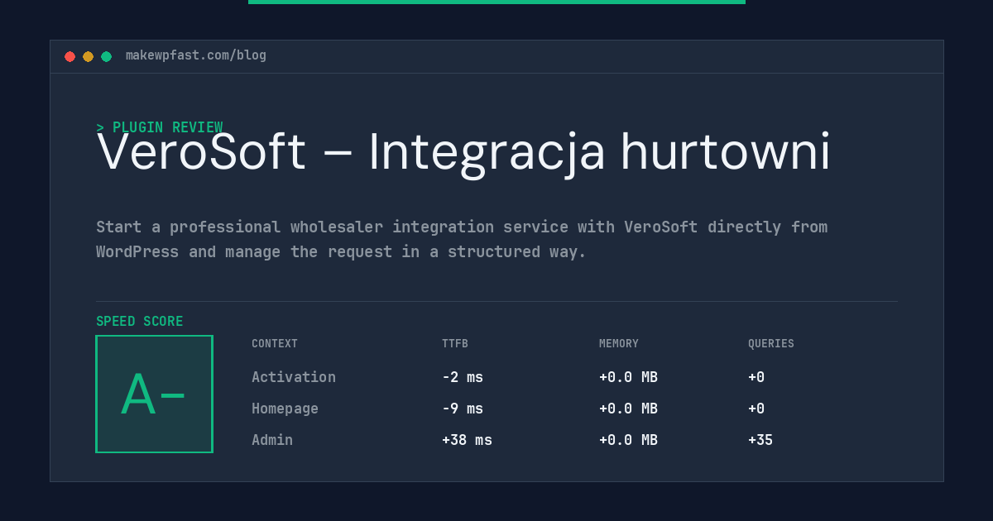Click the makewpfast.com/blog address text
The image size is (993, 521).
point(196,55)
